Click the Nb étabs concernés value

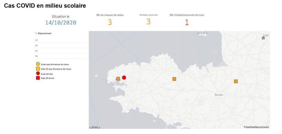tap(148, 22)
